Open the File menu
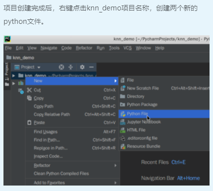 (x=8, y=48)
